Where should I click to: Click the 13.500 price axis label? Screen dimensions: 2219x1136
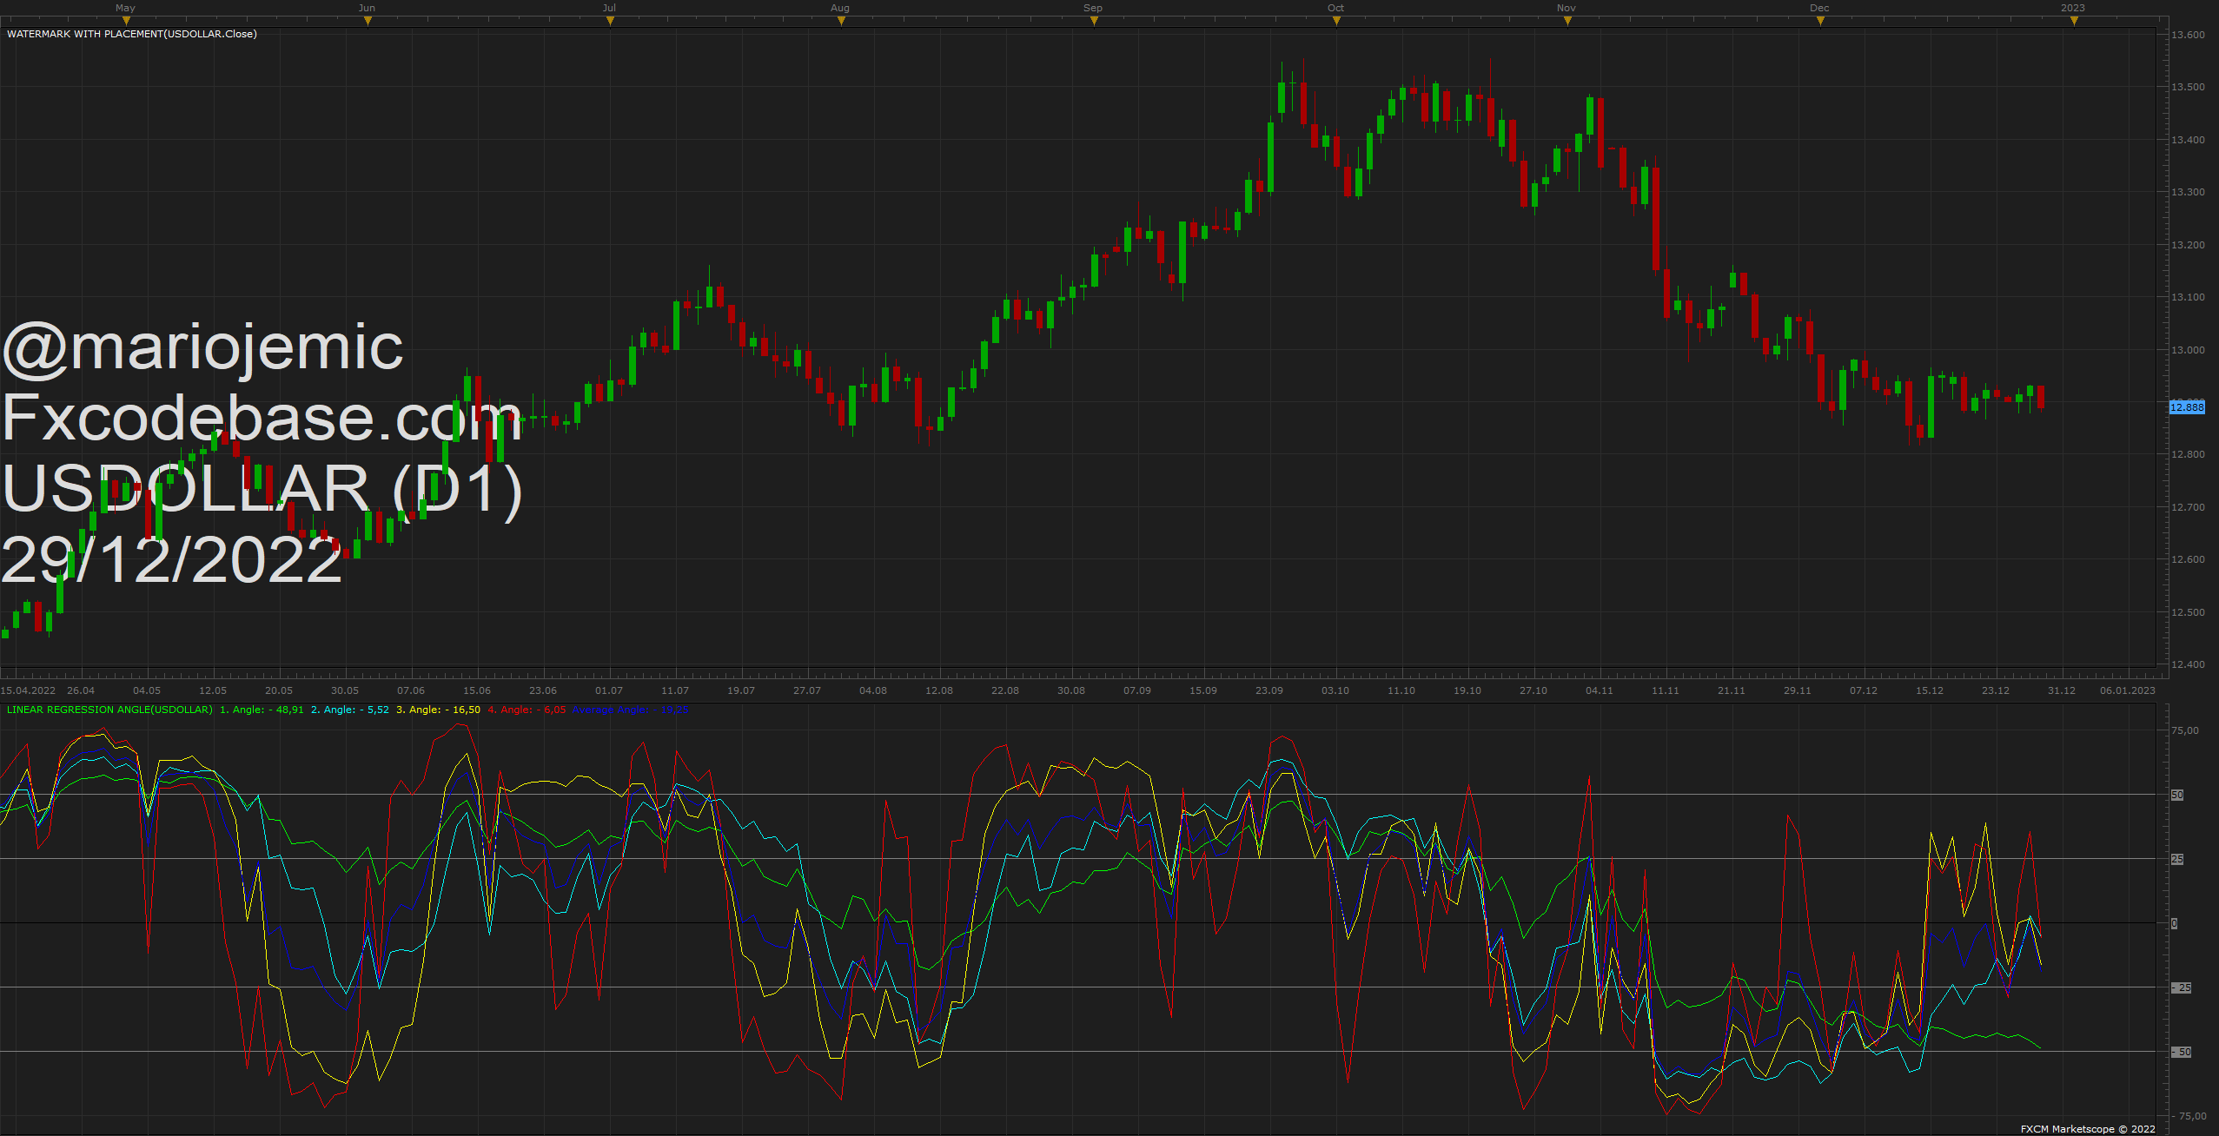pos(2188,87)
